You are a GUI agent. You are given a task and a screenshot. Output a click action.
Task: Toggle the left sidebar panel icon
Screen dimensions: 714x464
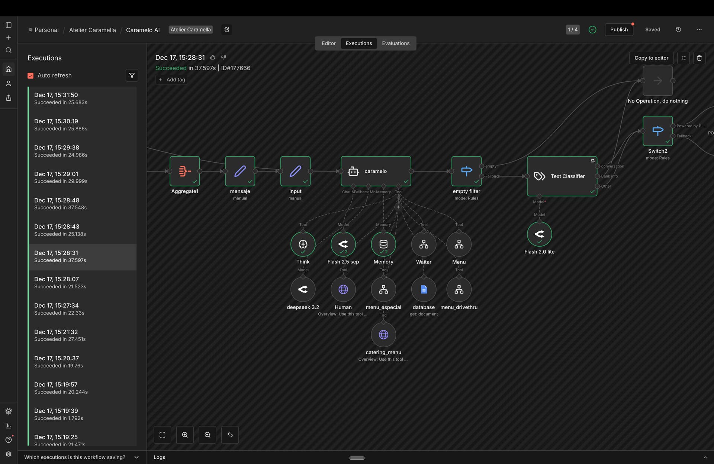click(x=9, y=25)
